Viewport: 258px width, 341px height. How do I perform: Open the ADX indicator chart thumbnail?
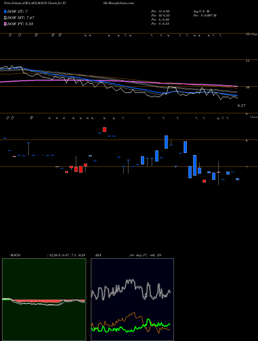[132, 300]
